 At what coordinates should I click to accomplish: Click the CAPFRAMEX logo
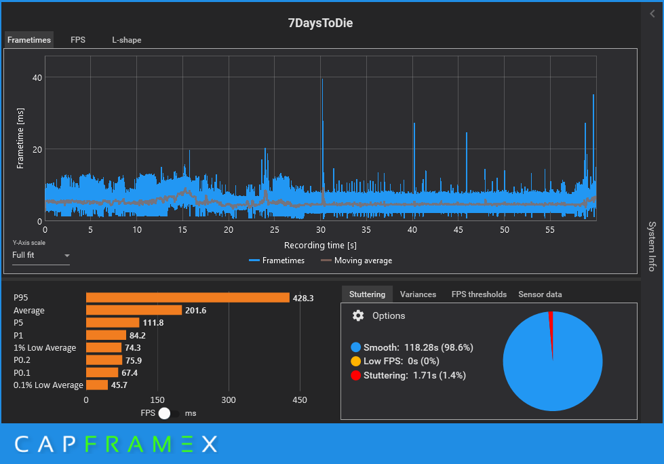pos(116,444)
